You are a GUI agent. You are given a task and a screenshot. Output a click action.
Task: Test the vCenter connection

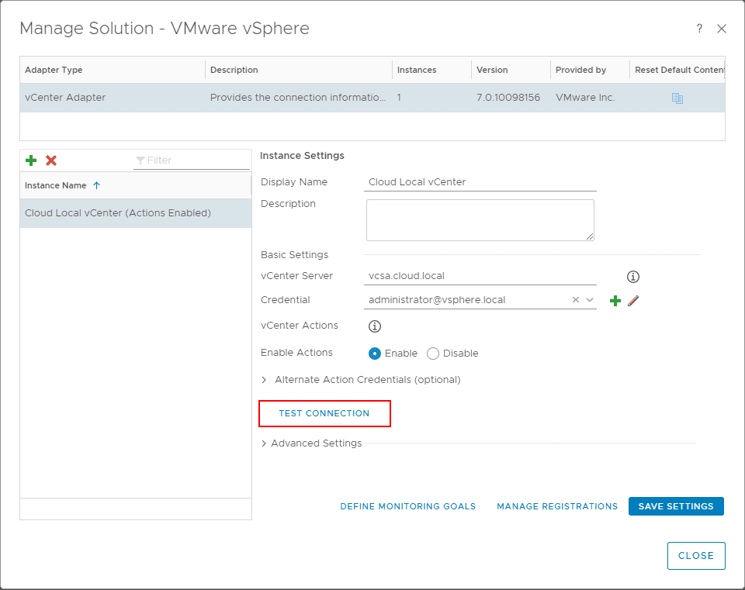click(x=324, y=413)
